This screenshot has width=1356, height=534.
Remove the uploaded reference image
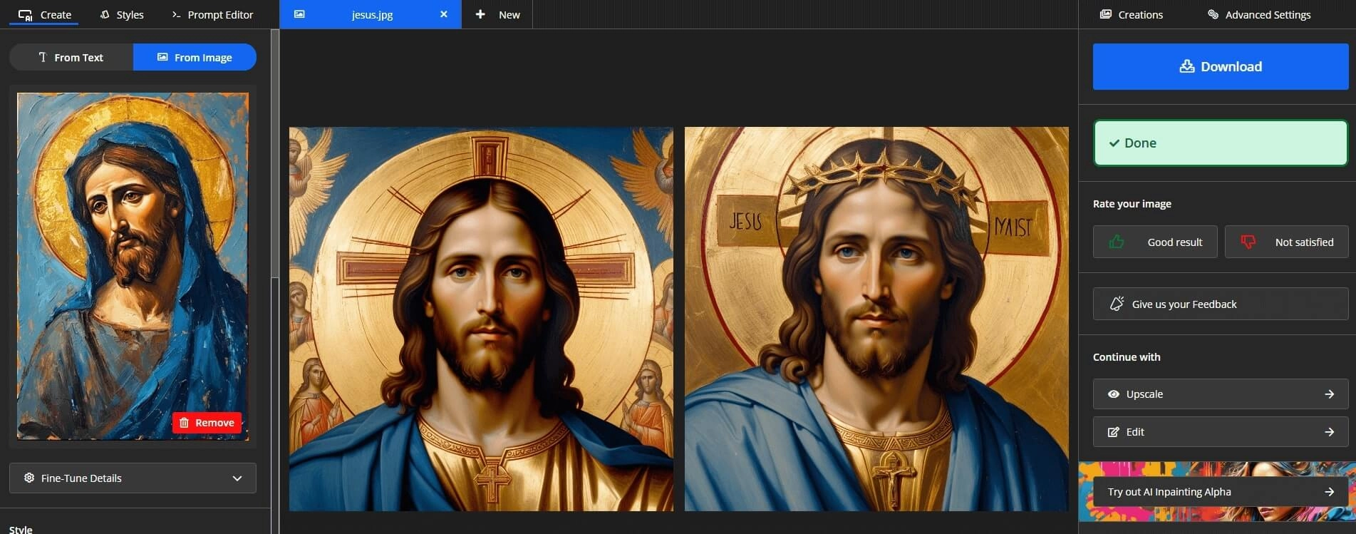(x=207, y=423)
